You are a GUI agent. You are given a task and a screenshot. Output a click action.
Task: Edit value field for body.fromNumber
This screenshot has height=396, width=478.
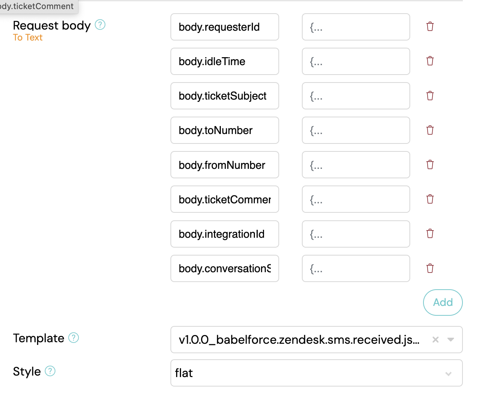[356, 165]
